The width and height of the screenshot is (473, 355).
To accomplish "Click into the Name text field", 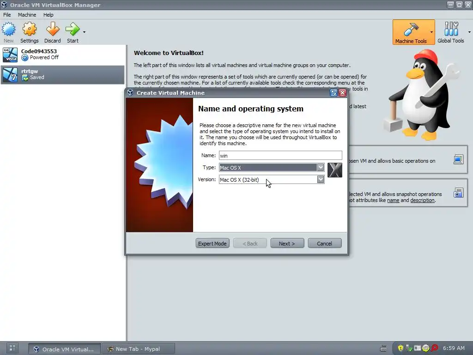I will 280,155.
